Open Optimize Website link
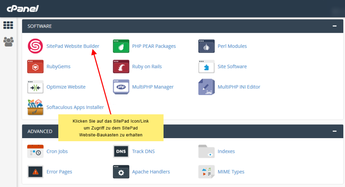The image size is (345, 187). click(66, 87)
